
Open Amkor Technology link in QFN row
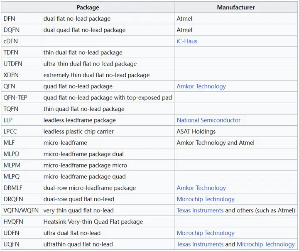tap(201, 86)
